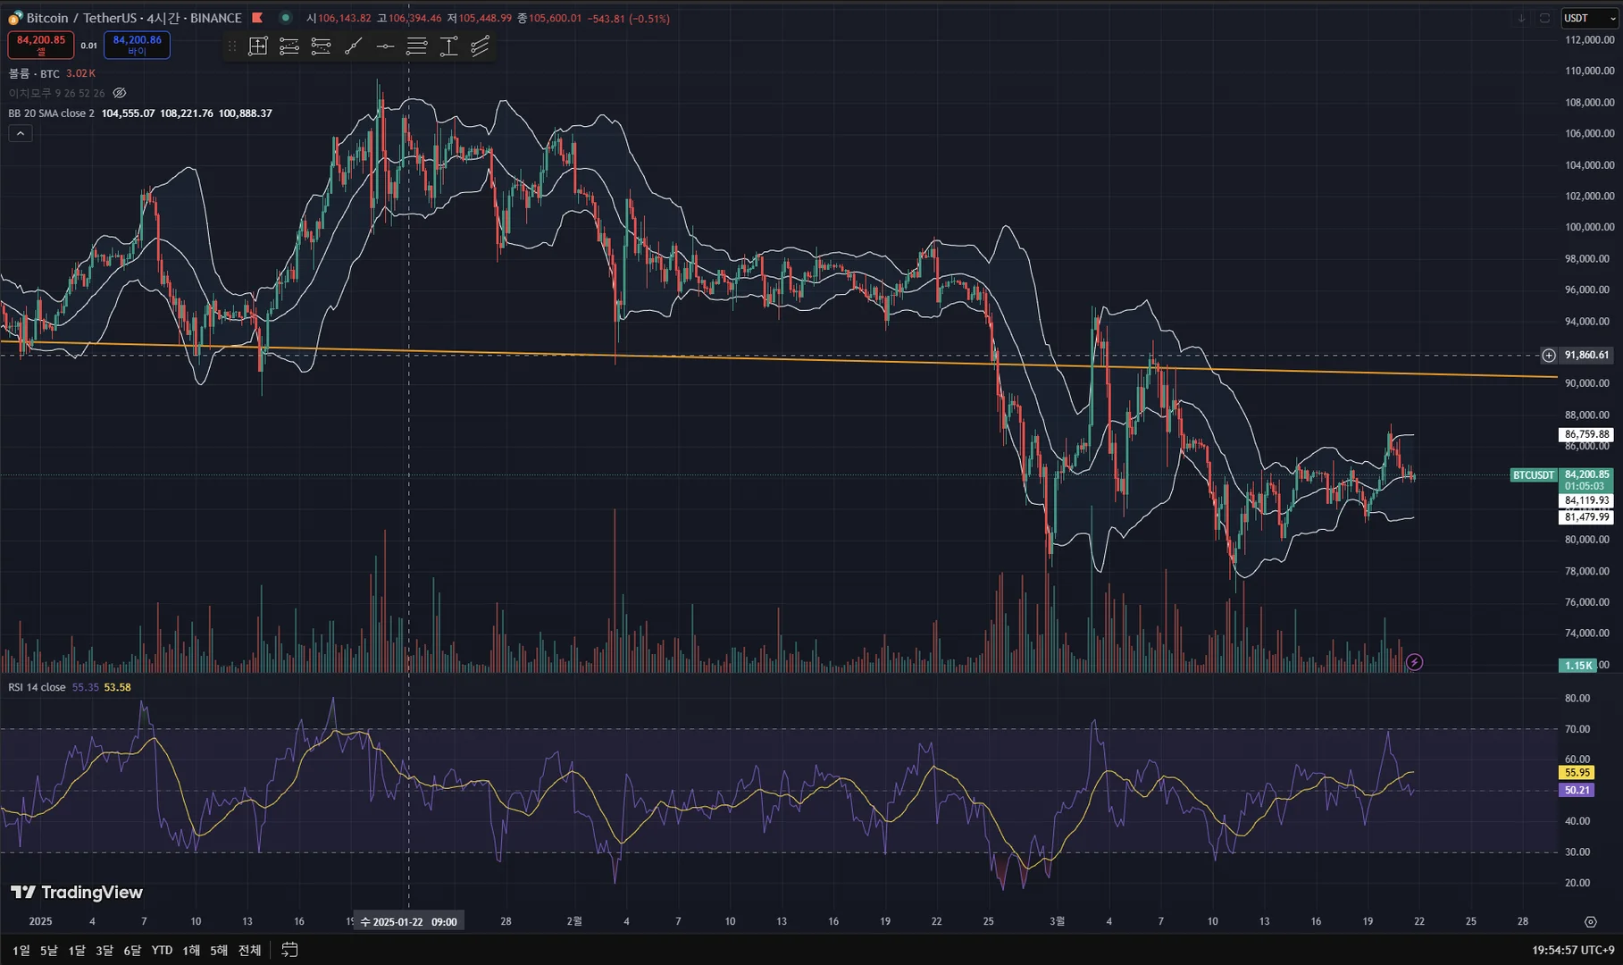Click the 2025-01-22 09:00 date label

pyautogui.click(x=409, y=922)
